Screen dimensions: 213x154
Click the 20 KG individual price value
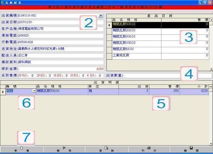click(x=50, y=76)
